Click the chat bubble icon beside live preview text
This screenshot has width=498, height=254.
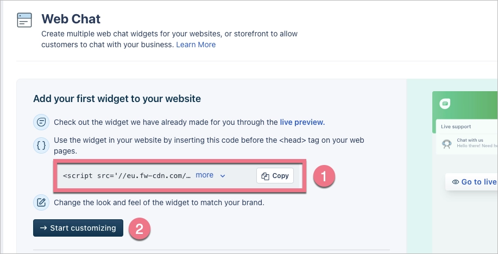click(x=41, y=122)
